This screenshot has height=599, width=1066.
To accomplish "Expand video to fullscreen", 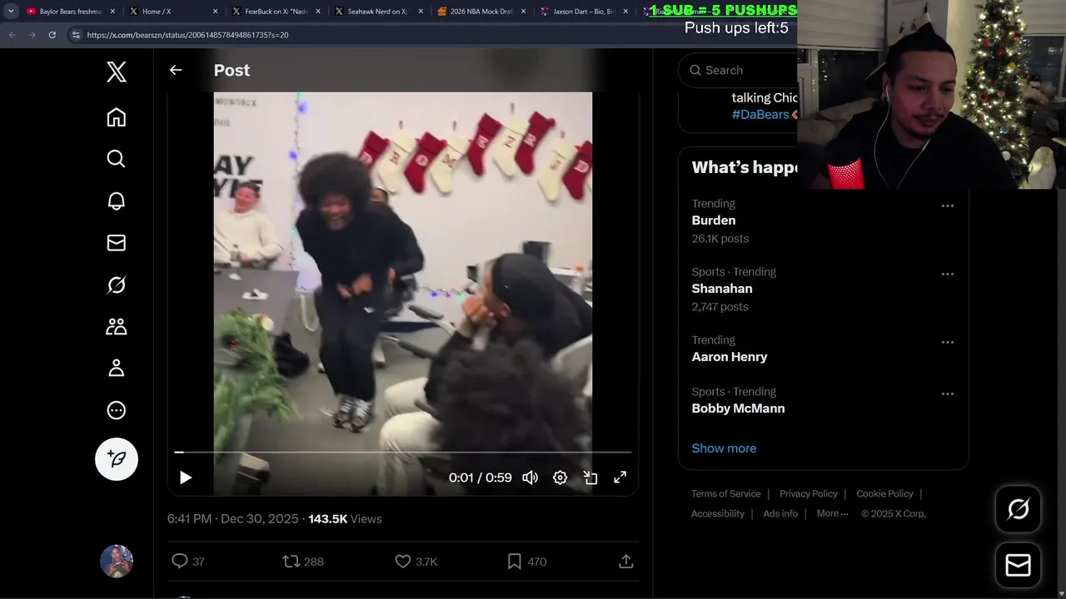I will tap(620, 478).
